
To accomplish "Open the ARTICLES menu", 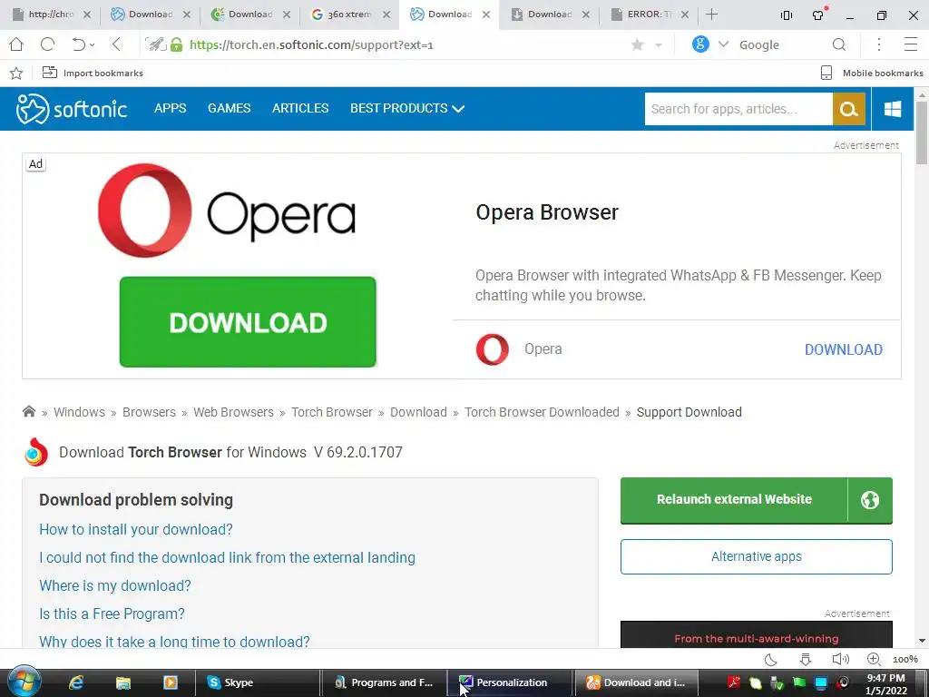I will point(299,109).
